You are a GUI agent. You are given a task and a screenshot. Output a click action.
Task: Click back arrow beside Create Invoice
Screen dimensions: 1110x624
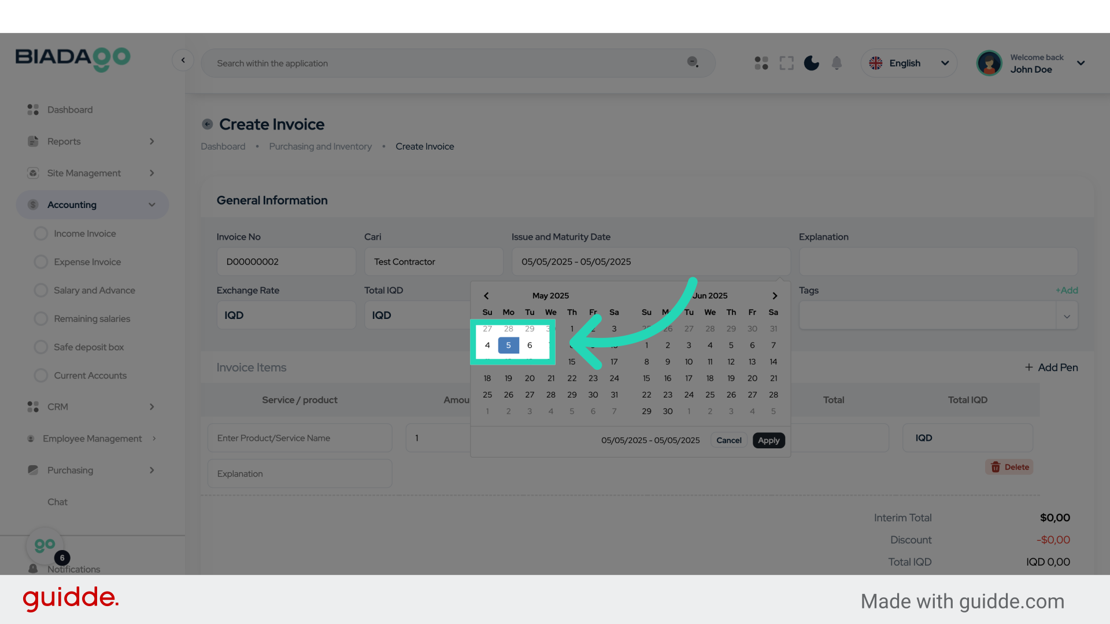[208, 124]
